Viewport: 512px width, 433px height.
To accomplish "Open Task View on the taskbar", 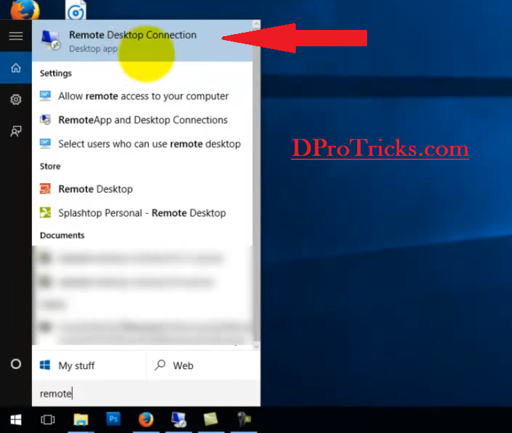I will click(48, 419).
